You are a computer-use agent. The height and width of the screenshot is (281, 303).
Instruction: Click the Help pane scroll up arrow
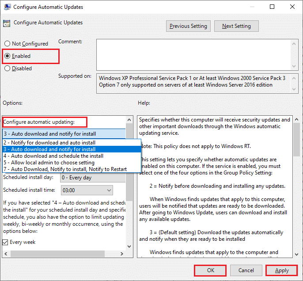point(297,120)
